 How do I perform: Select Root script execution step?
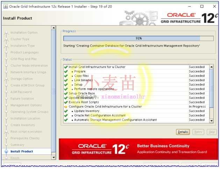coord(26,131)
